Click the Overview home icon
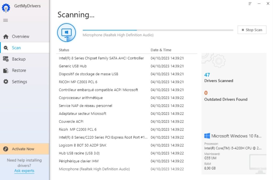This screenshot has height=180, width=273. pyautogui.click(x=6, y=36)
